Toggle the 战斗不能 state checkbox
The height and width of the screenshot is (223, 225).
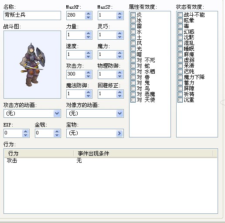180,15
